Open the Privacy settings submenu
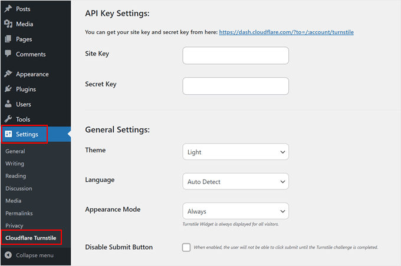 tap(14, 225)
